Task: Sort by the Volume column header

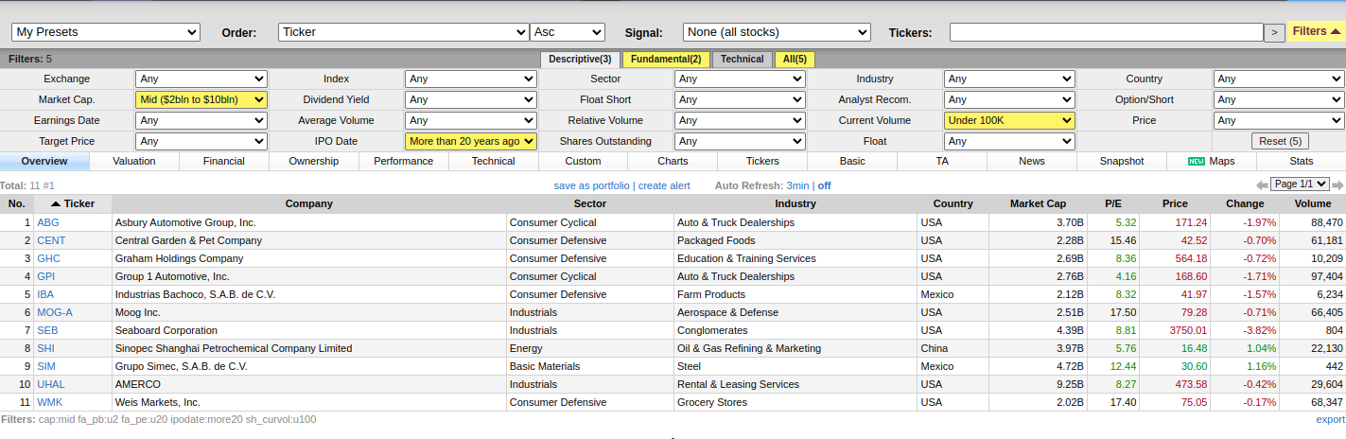Action: [1312, 203]
